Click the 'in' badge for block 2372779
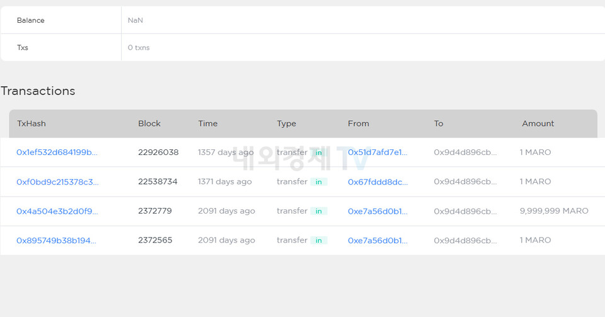 point(318,211)
